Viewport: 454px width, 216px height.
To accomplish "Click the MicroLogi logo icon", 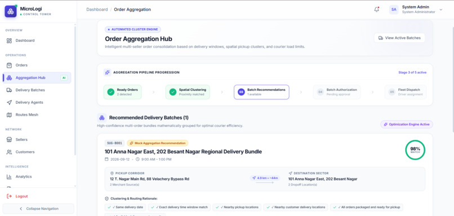I will 11,11.
